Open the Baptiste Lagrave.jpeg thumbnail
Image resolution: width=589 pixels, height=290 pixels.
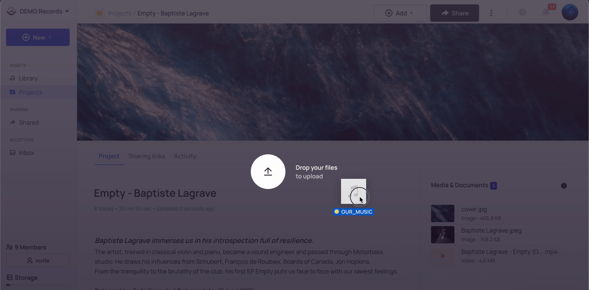click(443, 235)
